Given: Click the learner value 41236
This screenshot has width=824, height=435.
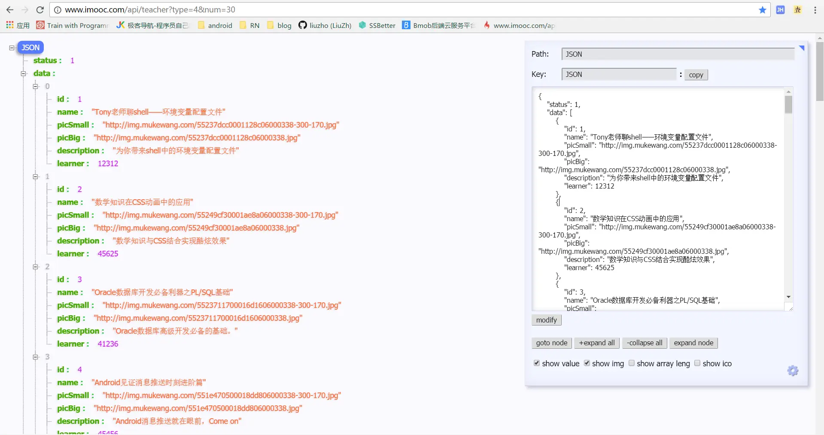Looking at the screenshot, I should point(108,344).
